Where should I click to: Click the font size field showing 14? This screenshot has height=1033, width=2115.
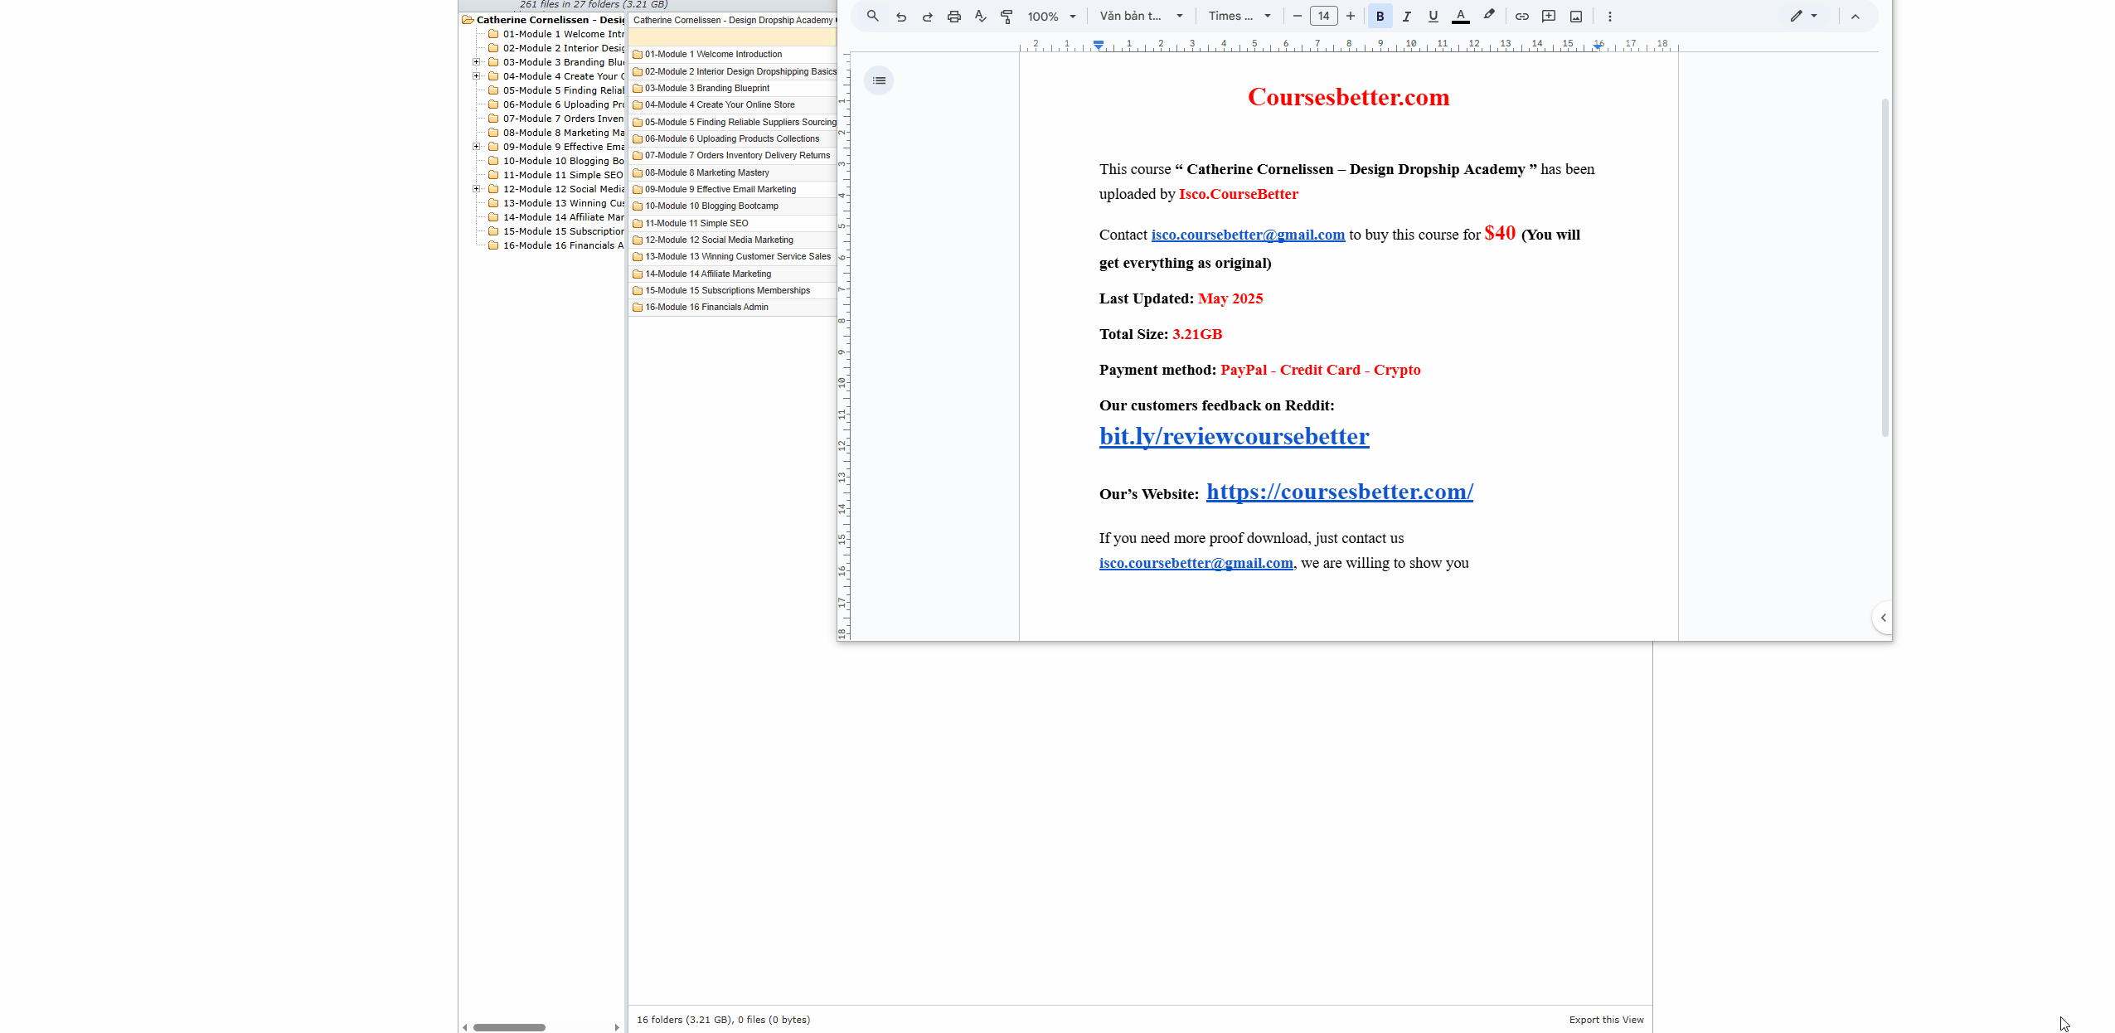(x=1324, y=16)
